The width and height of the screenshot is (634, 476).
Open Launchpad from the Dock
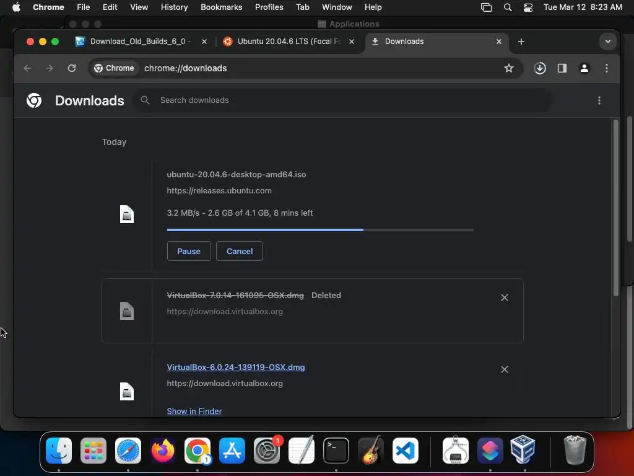pyautogui.click(x=93, y=451)
